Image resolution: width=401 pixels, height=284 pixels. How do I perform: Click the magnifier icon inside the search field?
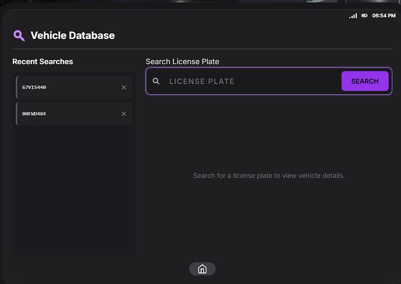tap(156, 81)
